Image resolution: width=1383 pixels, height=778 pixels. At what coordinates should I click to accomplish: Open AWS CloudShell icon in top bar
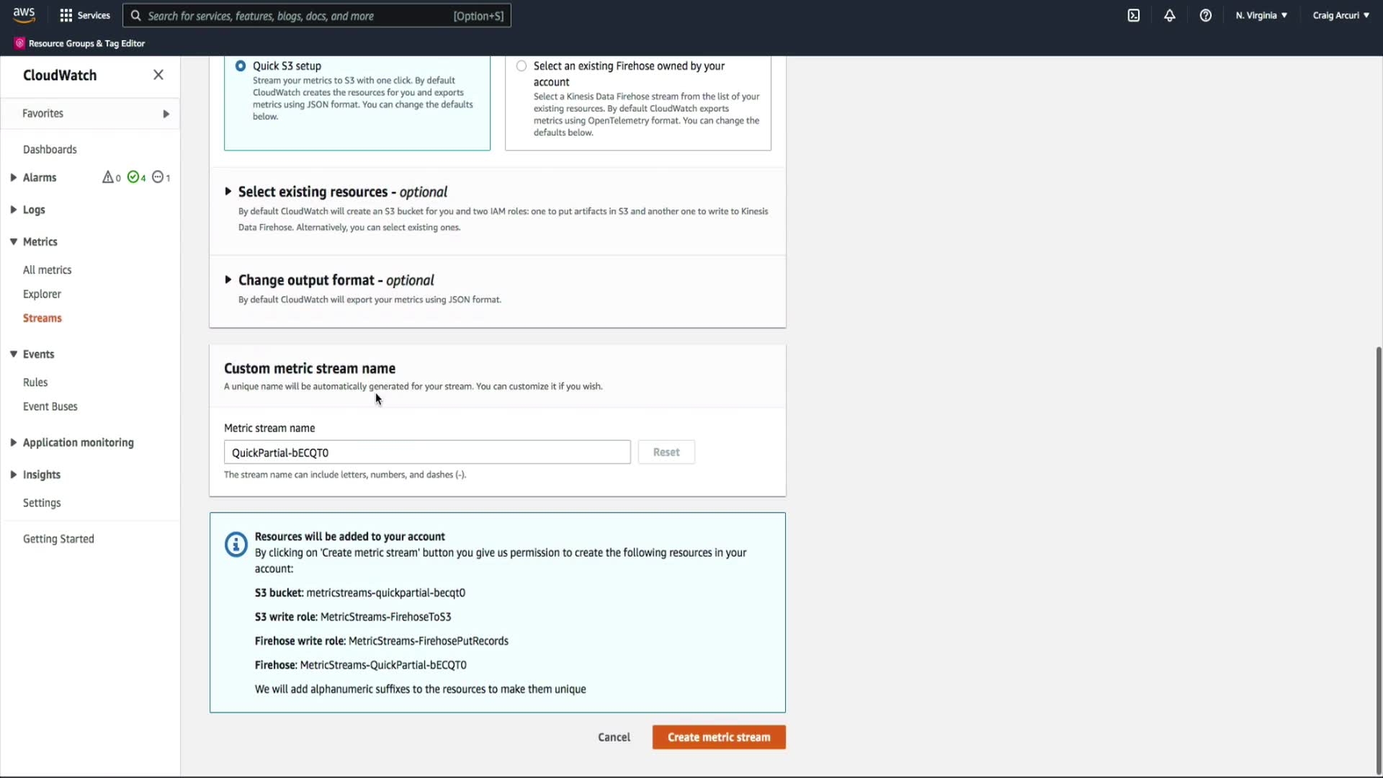coord(1134,15)
